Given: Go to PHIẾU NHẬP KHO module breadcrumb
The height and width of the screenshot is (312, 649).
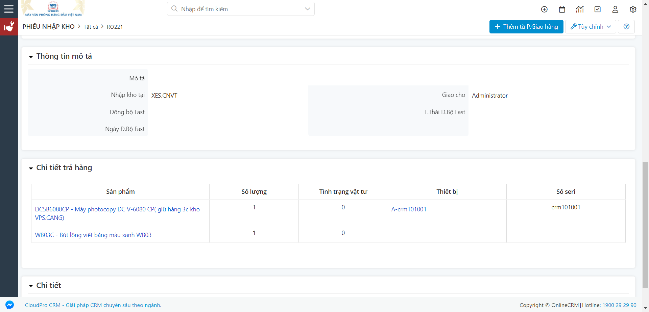Looking at the screenshot, I should [x=49, y=27].
